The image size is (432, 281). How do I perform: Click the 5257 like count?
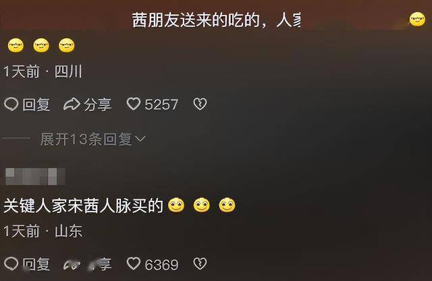tap(161, 104)
